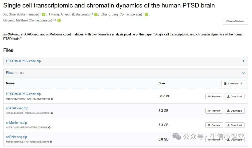252x148 pixels.
Task: Open the snATAC-seq.zip file link
Action: point(17,108)
